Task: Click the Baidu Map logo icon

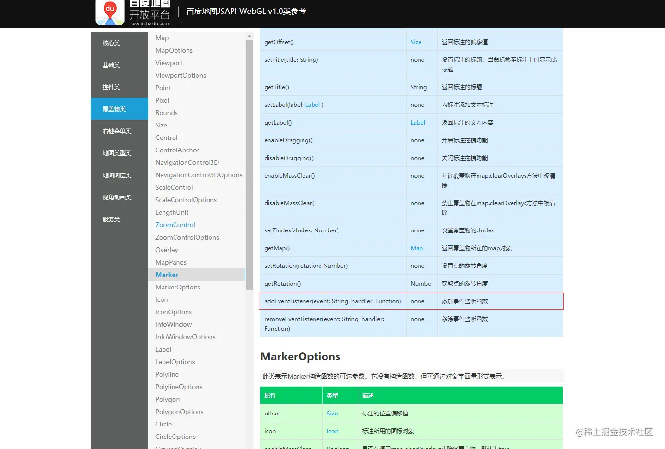Action: (110, 12)
